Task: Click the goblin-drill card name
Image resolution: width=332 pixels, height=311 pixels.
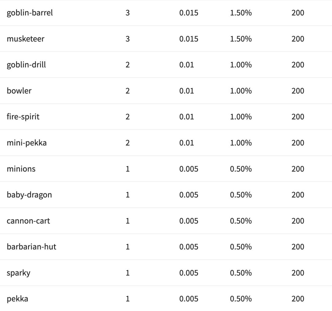Action: pyautogui.click(x=26, y=65)
